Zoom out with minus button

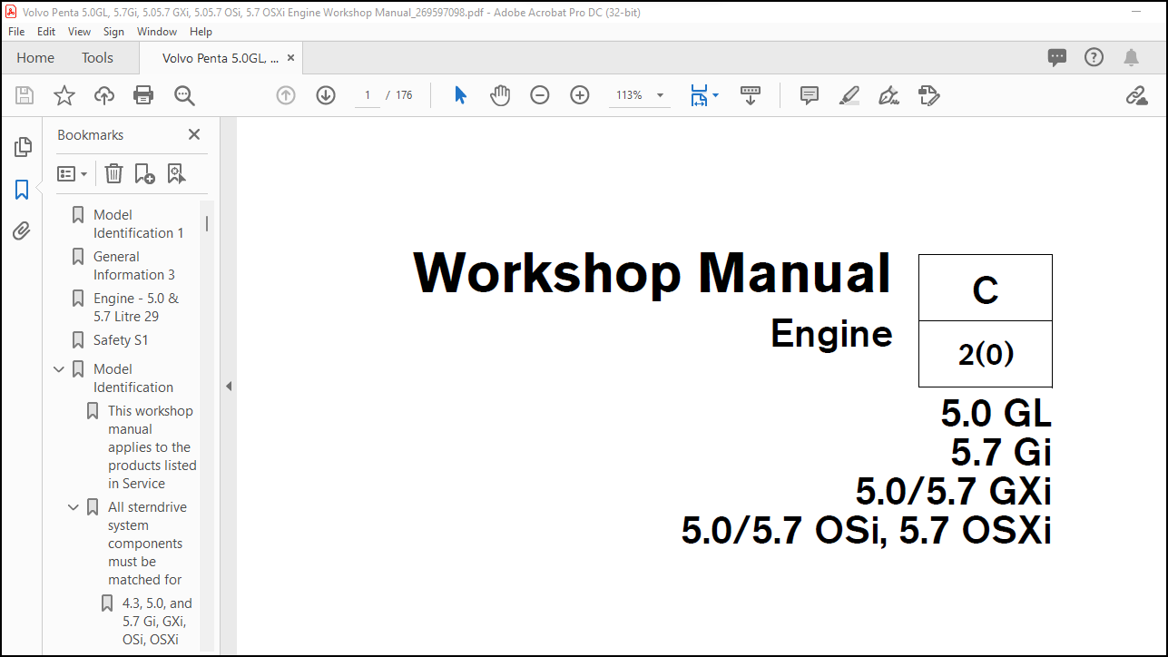tap(540, 95)
